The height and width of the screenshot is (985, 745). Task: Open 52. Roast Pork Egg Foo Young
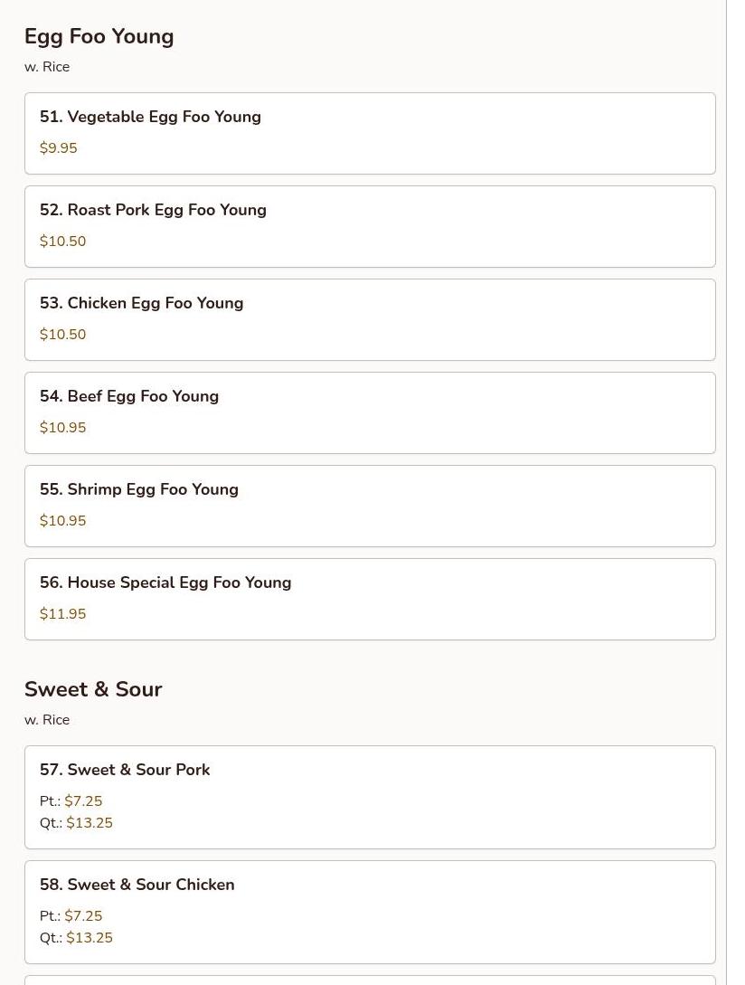click(153, 210)
